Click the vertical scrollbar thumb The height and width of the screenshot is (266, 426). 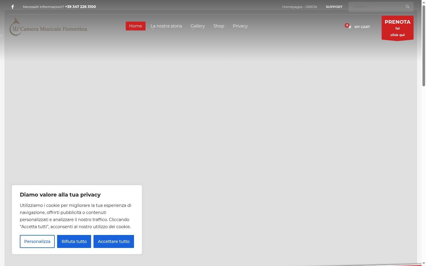tap(424, 46)
